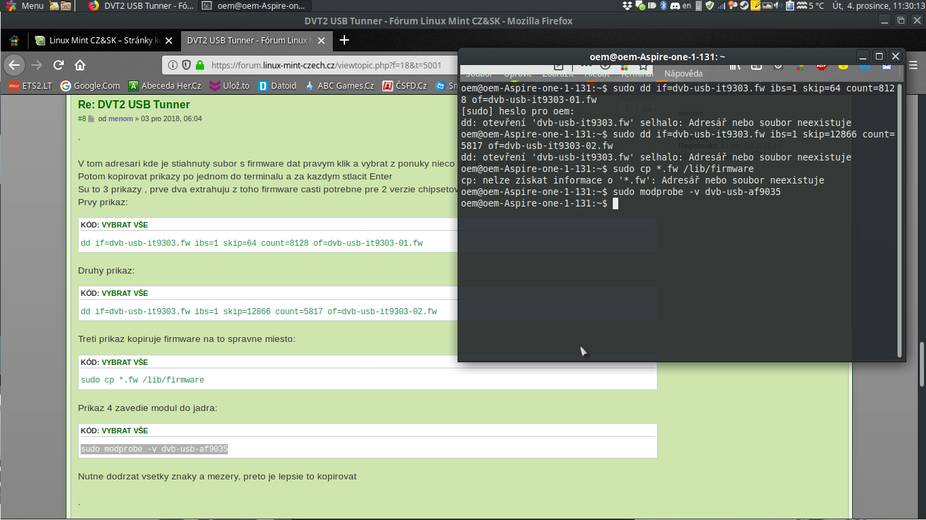Click the URL address bar
The height and width of the screenshot is (520, 926).
(x=325, y=66)
